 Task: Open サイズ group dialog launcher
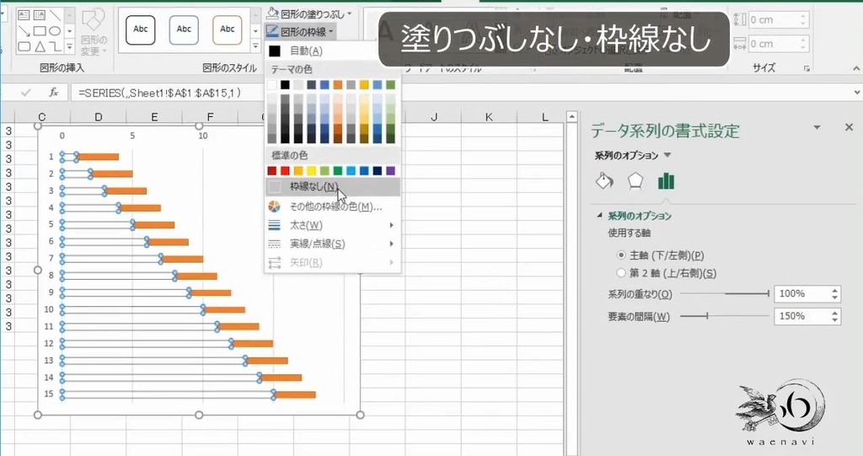pos(807,68)
